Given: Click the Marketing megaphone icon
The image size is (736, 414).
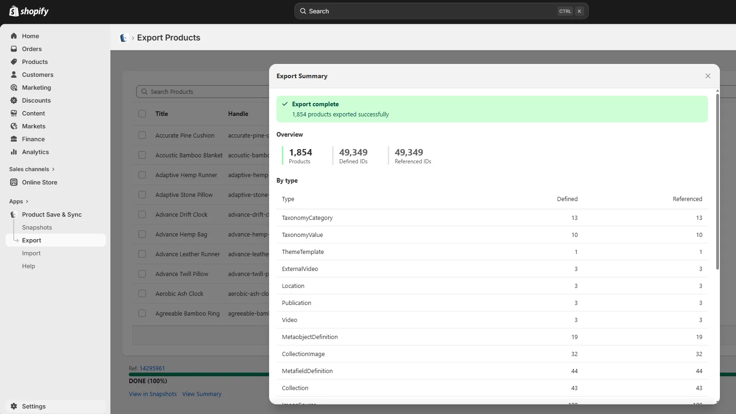Looking at the screenshot, I should pos(14,87).
